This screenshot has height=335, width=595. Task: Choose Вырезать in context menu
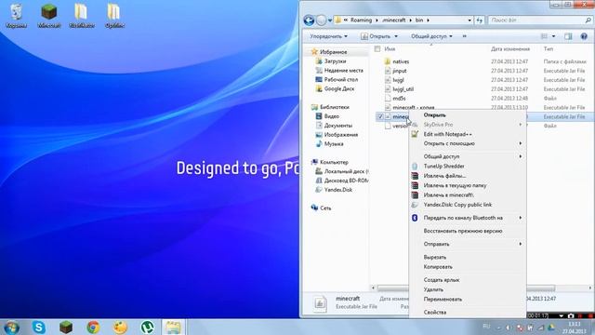click(x=468, y=258)
